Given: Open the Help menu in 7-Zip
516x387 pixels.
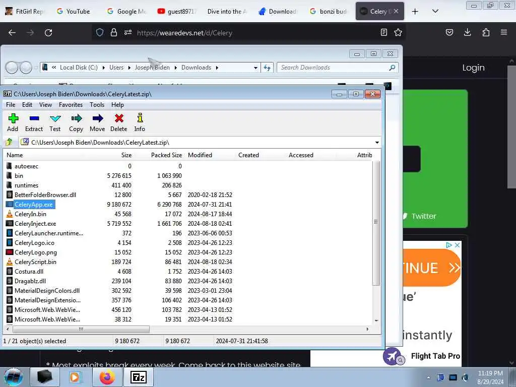Looking at the screenshot, I should (117, 105).
